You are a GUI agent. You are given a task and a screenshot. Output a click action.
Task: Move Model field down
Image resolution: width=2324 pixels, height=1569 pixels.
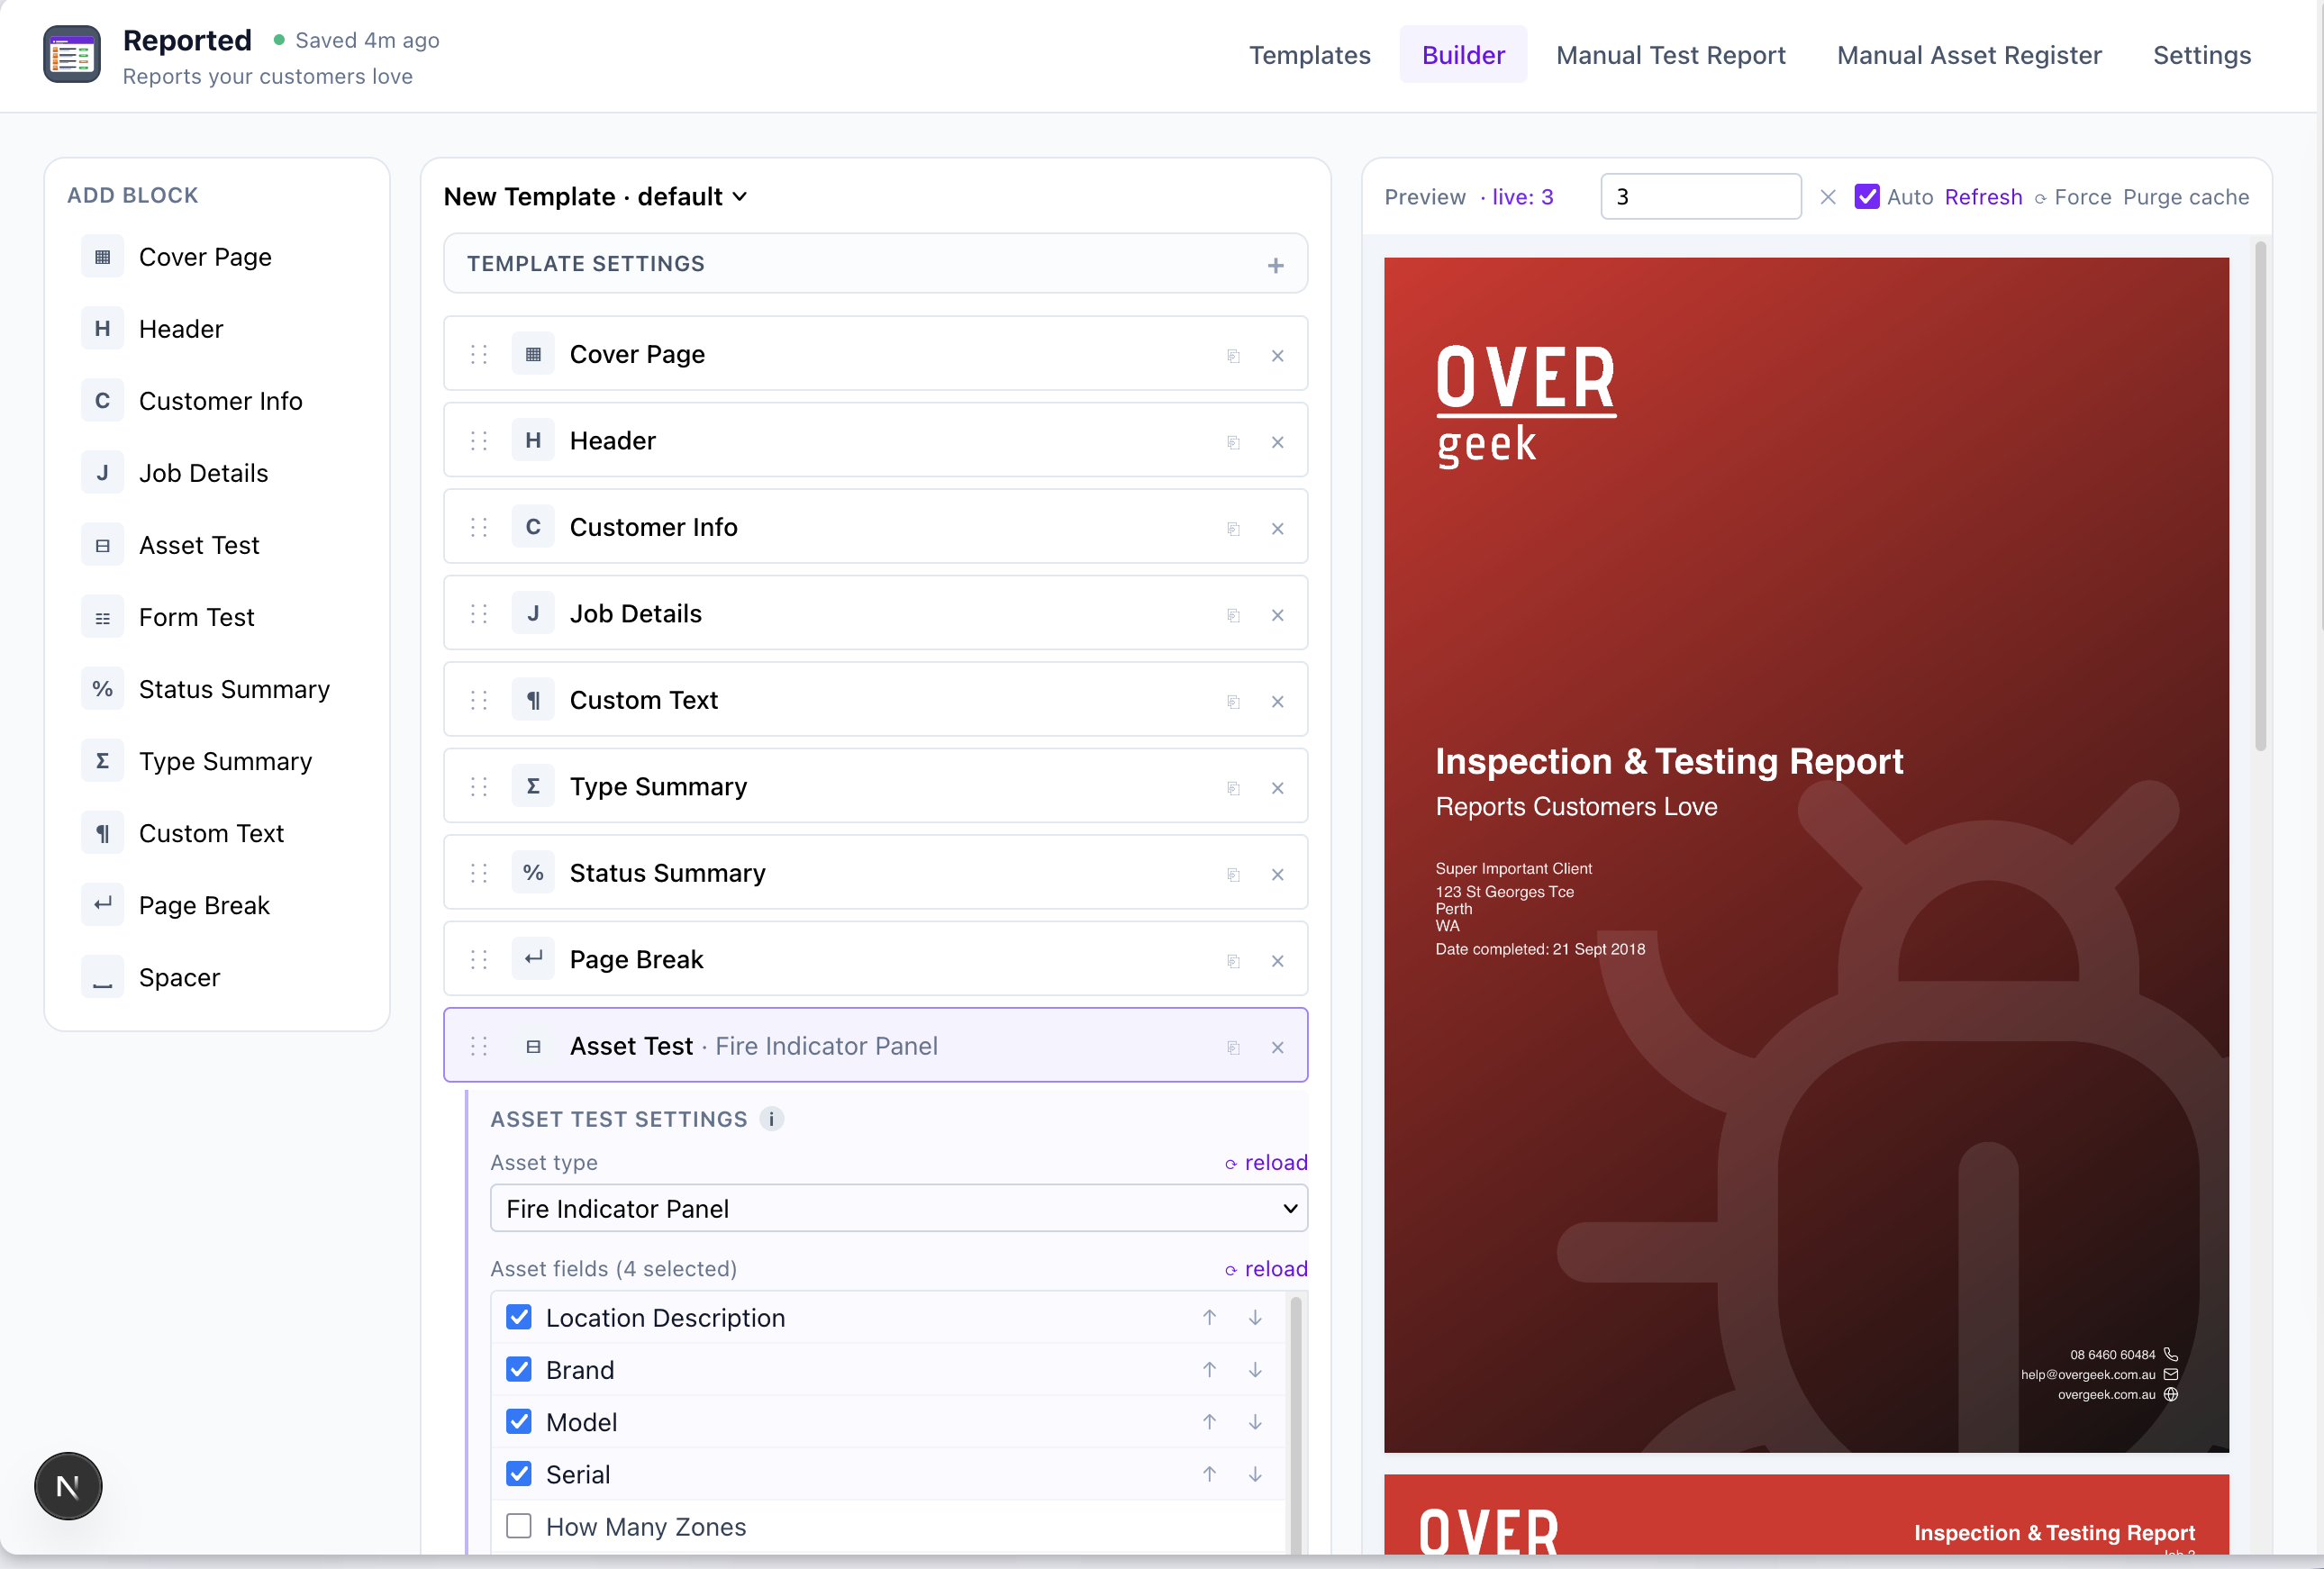pos(1254,1421)
